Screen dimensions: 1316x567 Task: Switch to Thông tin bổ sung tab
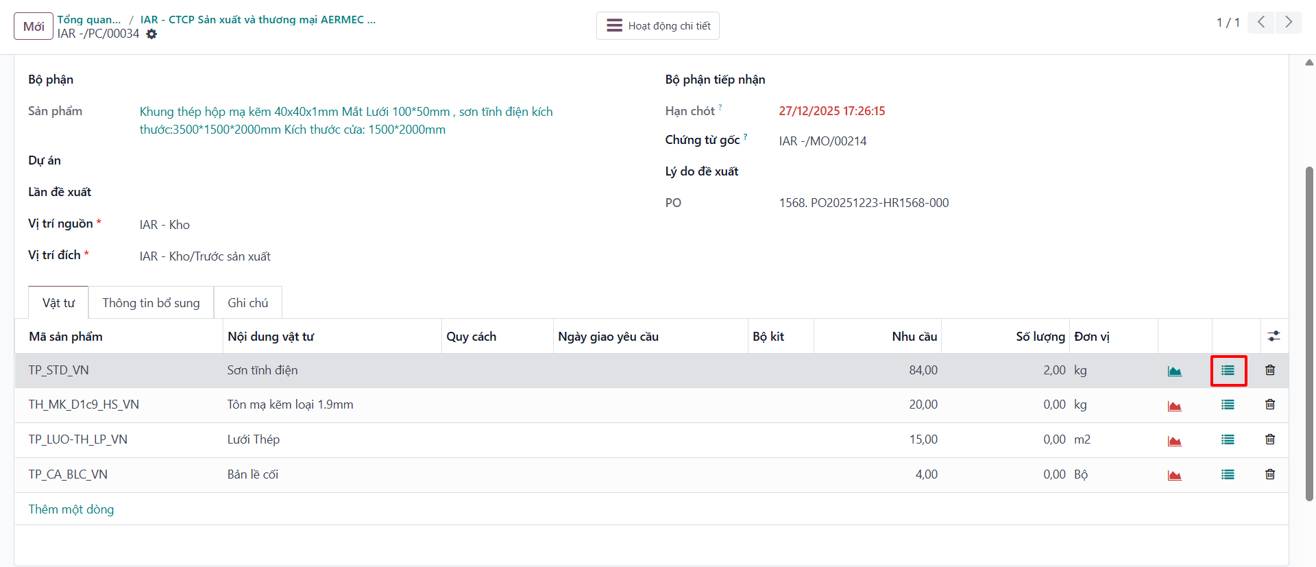click(151, 303)
